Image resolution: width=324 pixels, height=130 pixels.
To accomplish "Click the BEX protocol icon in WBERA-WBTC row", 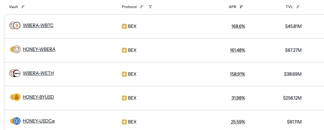I will click(x=124, y=26).
